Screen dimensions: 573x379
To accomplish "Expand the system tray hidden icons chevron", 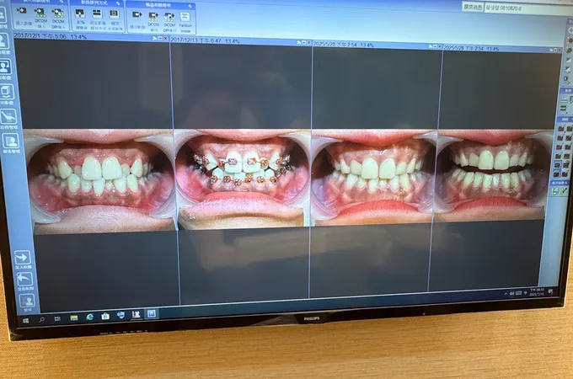I will point(506,293).
